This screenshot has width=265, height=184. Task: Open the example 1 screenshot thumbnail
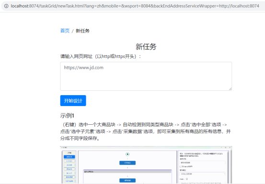pyautogui.click(x=146, y=165)
